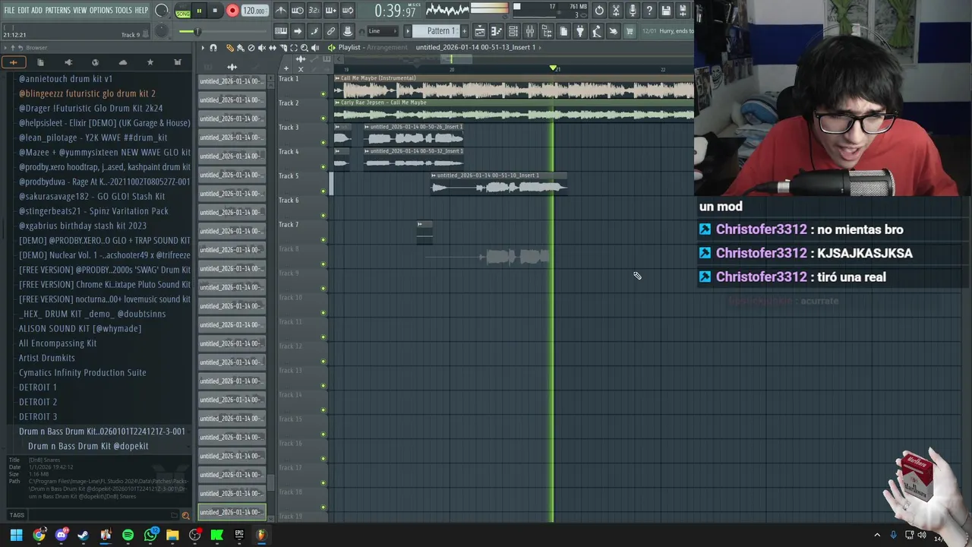This screenshot has height=547, width=972.
Task: Open playlist options menu arrow
Action: pyautogui.click(x=203, y=48)
